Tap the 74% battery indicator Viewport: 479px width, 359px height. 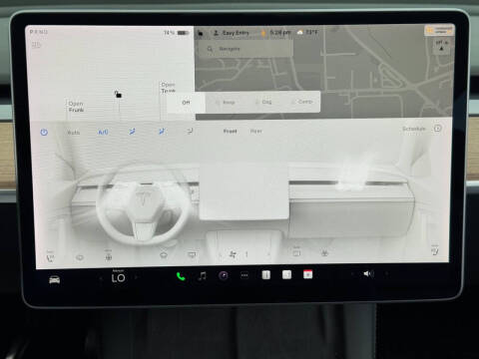point(177,33)
